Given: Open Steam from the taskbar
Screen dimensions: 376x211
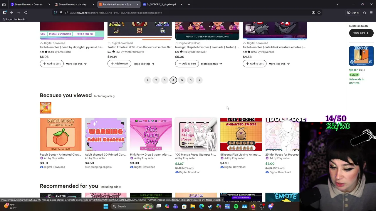Looking at the screenshot, I should click(x=210, y=206).
